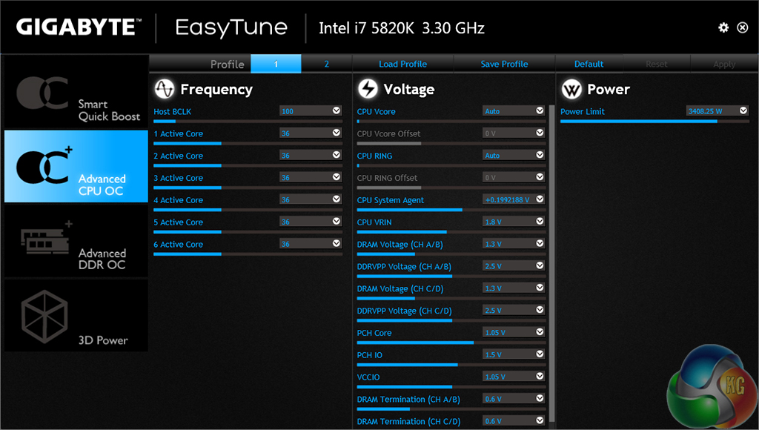
Task: Open 3D Power section
Action: [76, 315]
